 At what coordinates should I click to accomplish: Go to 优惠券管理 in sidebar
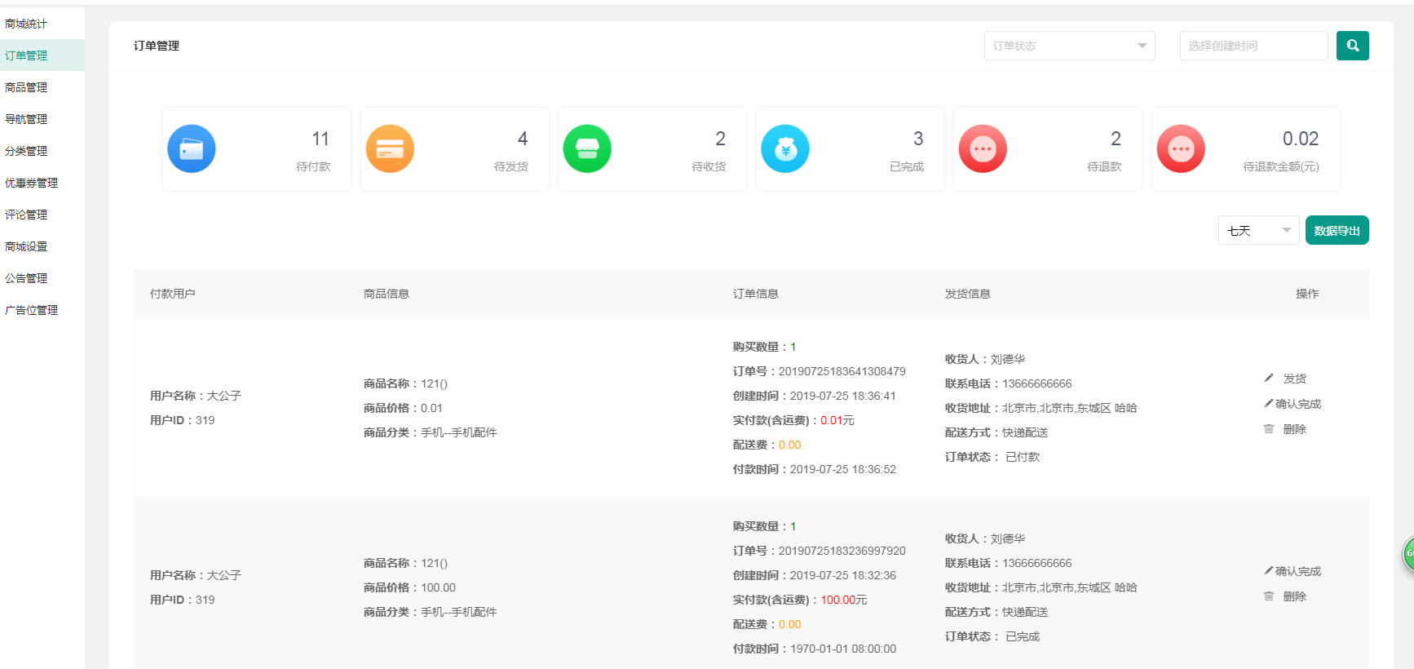[31, 183]
